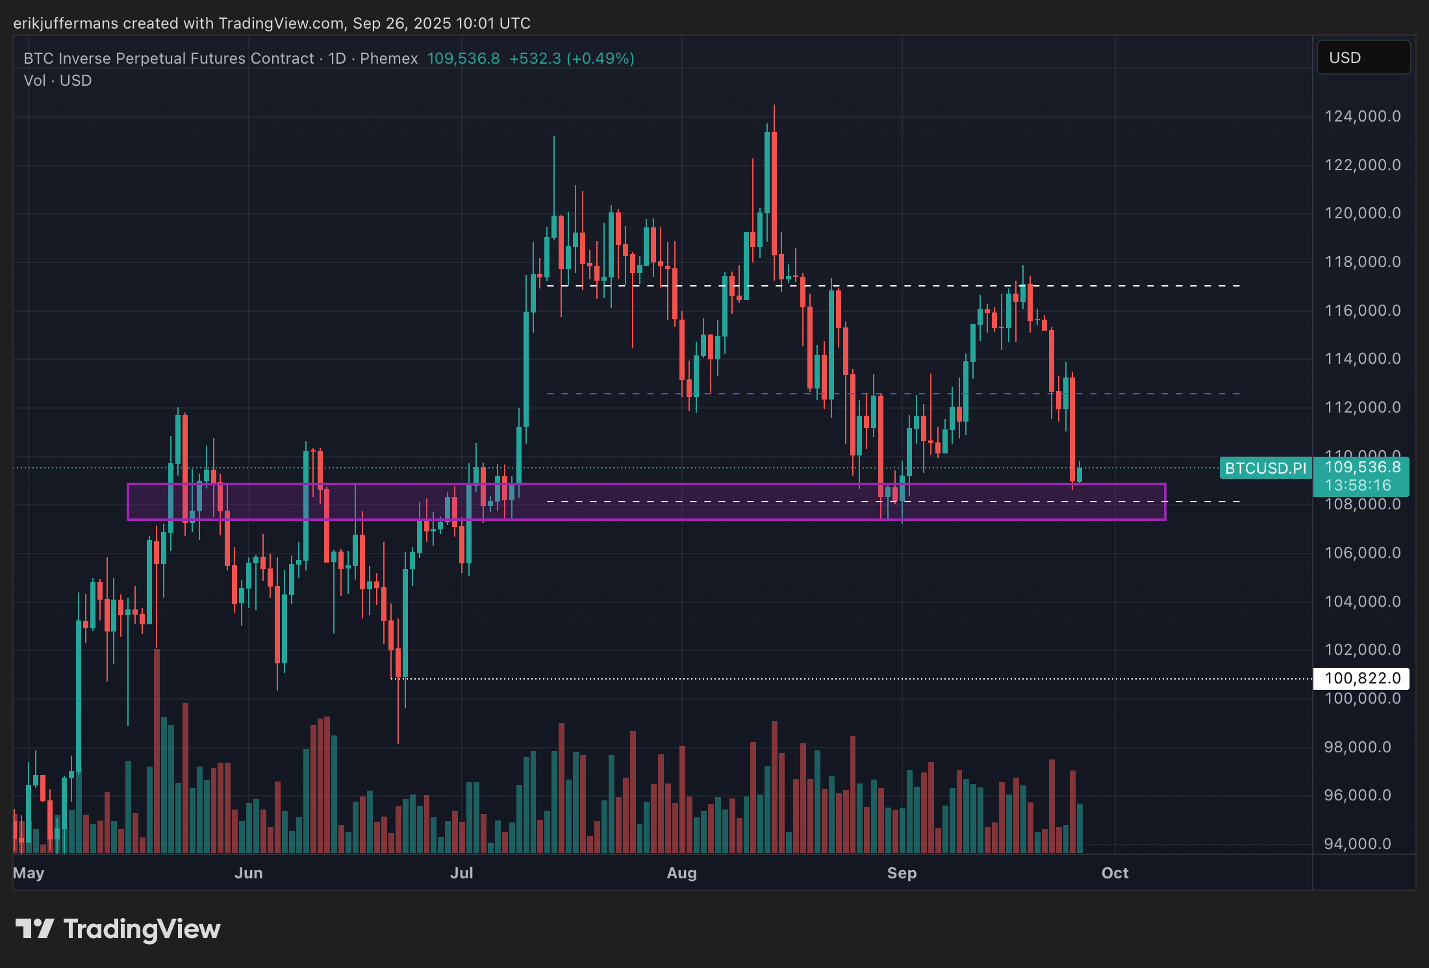Click the Jun label on time axis
The image size is (1429, 968).
click(248, 873)
